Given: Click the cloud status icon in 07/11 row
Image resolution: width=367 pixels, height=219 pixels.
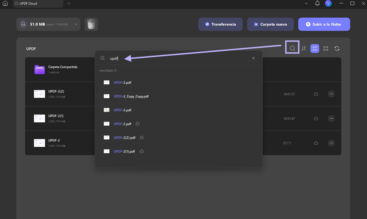Looking at the screenshot, I should (x=316, y=143).
